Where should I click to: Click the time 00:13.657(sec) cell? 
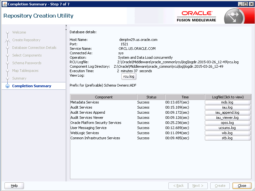click(x=177, y=102)
